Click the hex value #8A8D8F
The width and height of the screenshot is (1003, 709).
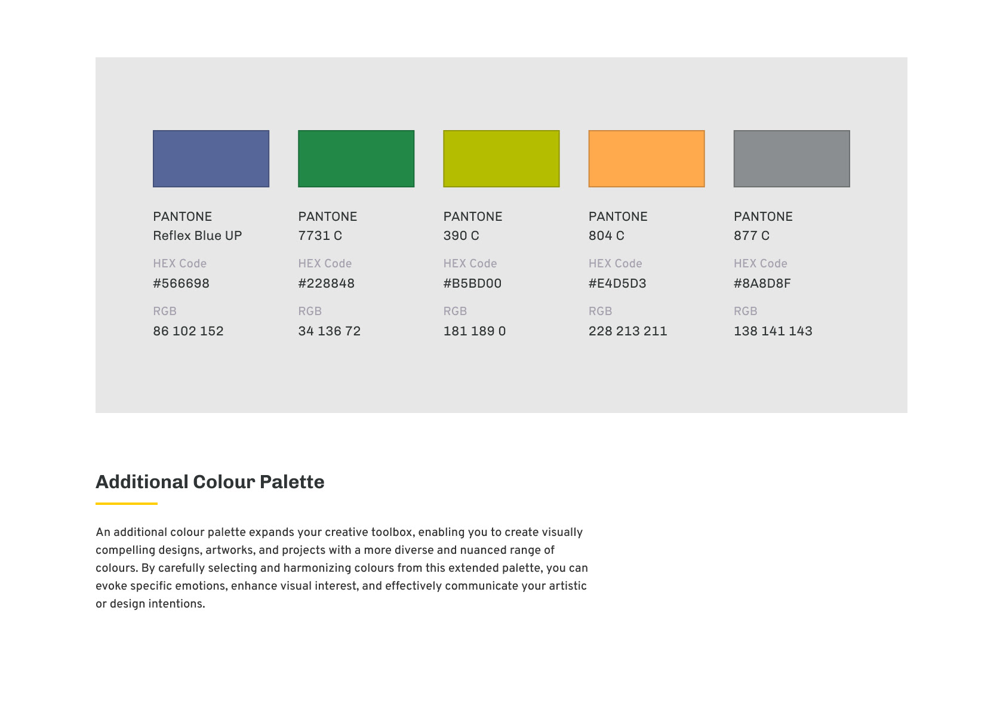762,283
